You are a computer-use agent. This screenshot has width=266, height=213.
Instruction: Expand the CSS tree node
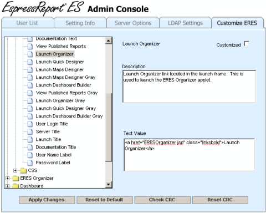tap(16, 170)
